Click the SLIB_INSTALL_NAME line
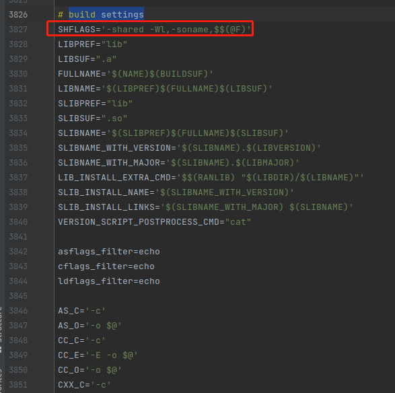 [176, 192]
